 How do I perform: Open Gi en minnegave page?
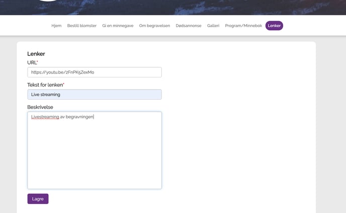[x=118, y=26]
